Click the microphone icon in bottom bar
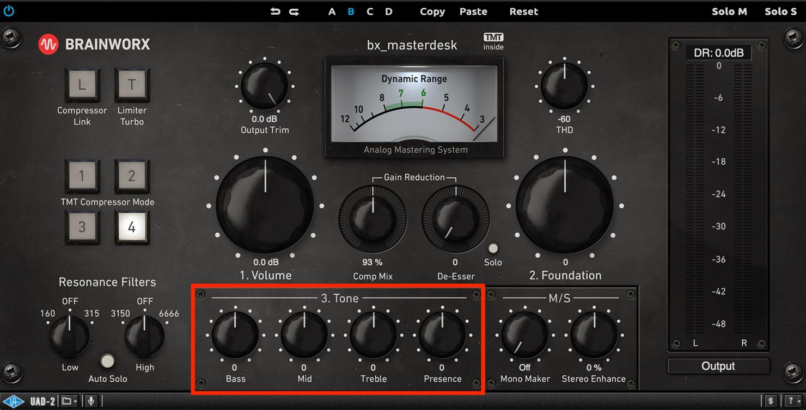The height and width of the screenshot is (410, 806). click(91, 401)
